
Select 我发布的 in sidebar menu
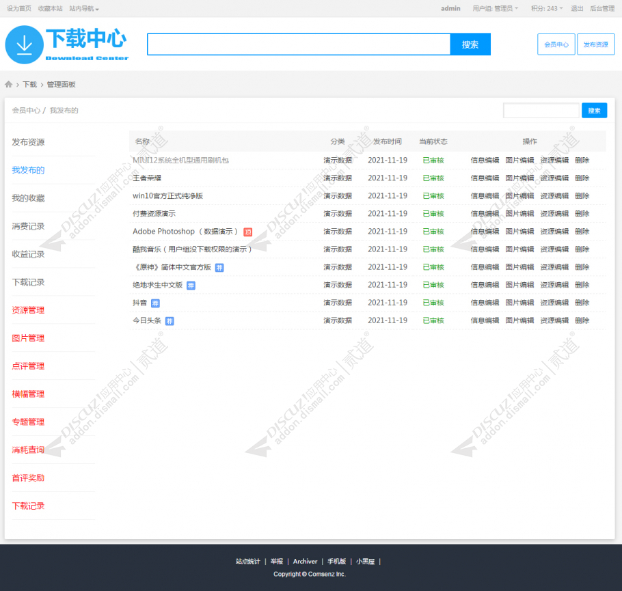point(28,170)
